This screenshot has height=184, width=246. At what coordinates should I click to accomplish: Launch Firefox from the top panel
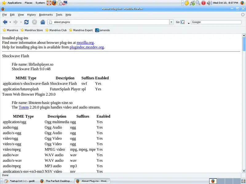(54, 3)
